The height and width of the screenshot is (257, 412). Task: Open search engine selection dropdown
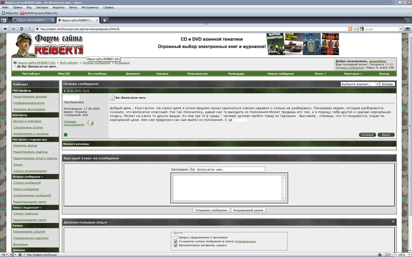[401, 29]
